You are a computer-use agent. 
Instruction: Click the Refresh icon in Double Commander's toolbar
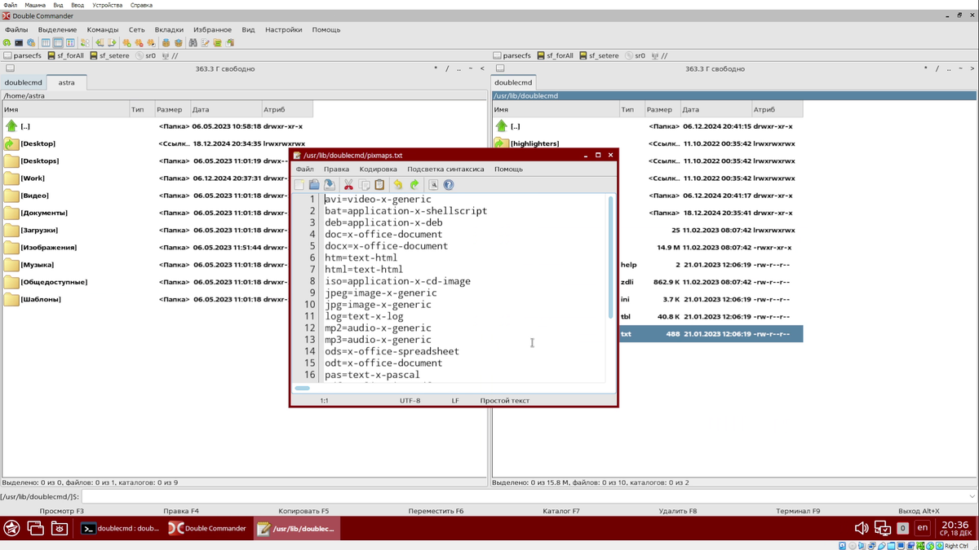click(7, 42)
